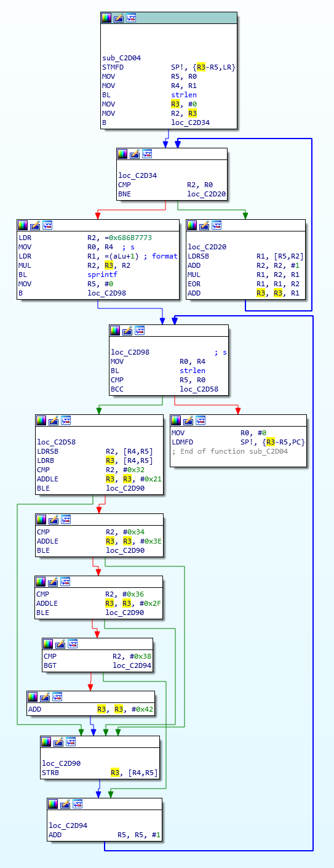Click group icon in CMP R2, #0x34 block
The image size is (334, 868).
[x=65, y=520]
